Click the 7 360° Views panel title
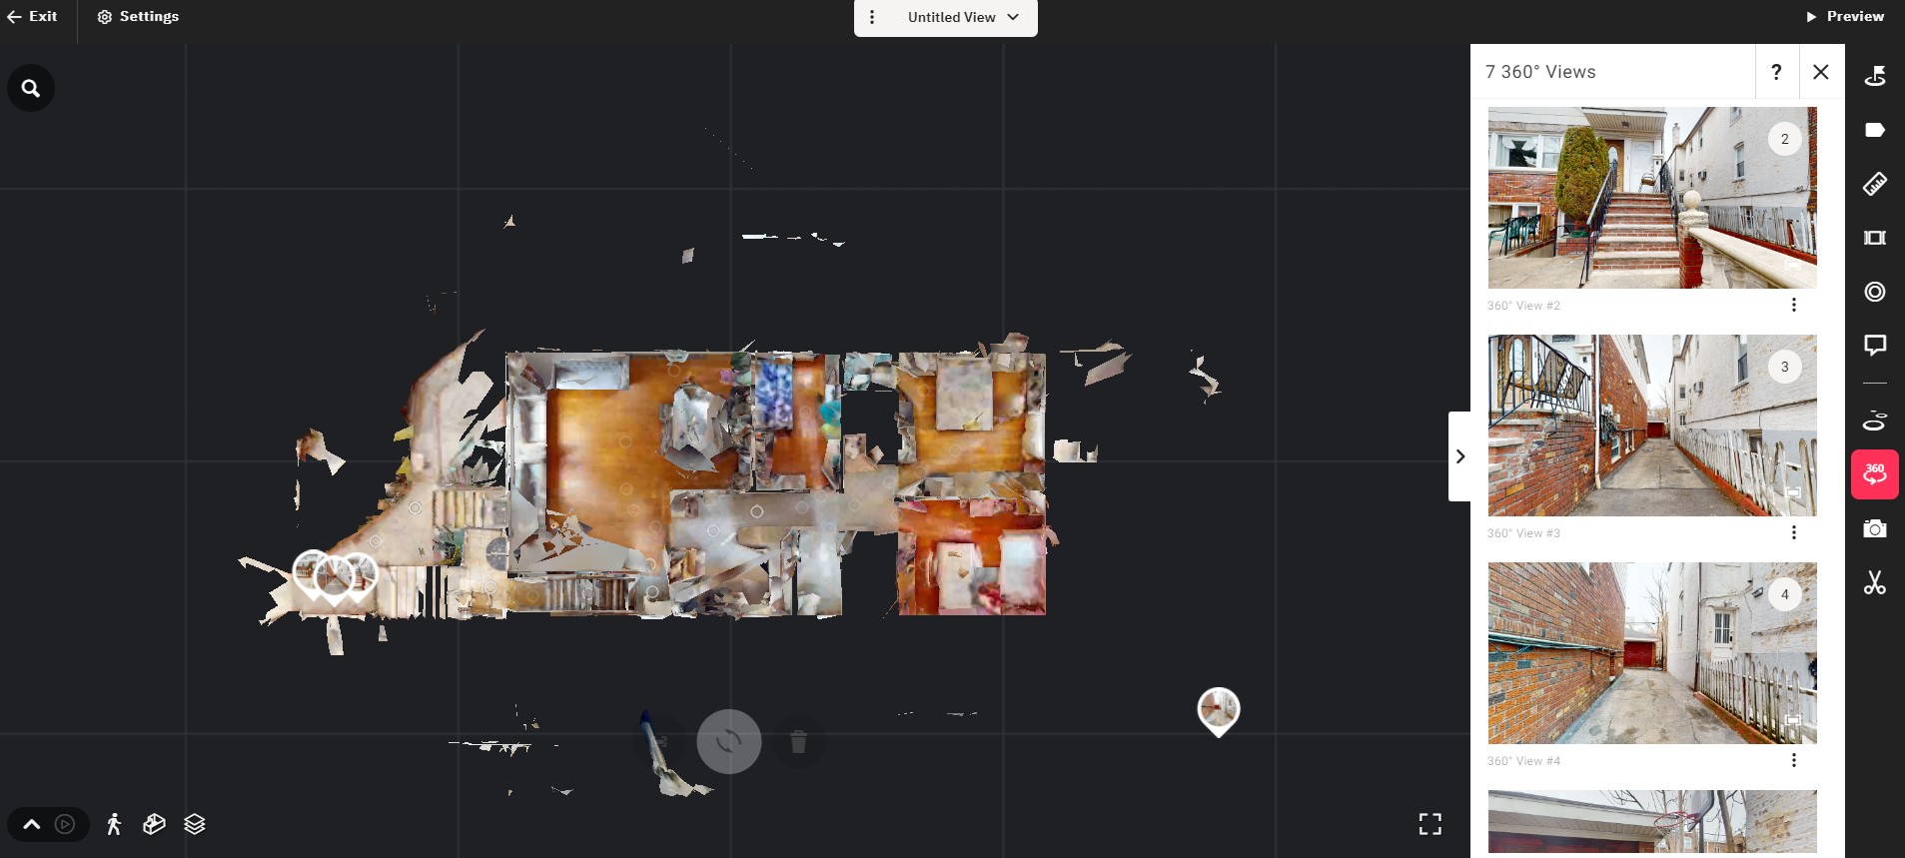 pos(1540,72)
